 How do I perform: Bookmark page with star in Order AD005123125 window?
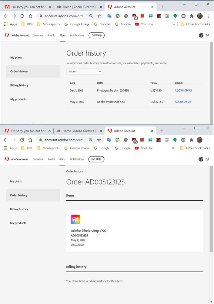pyautogui.click(x=99, y=140)
